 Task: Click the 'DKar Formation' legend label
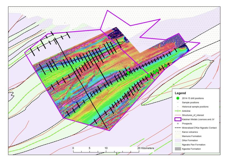pos(190,140)
